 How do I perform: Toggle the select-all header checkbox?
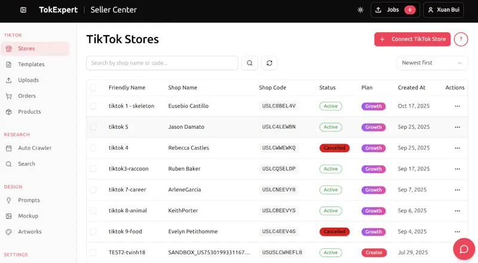93,88
